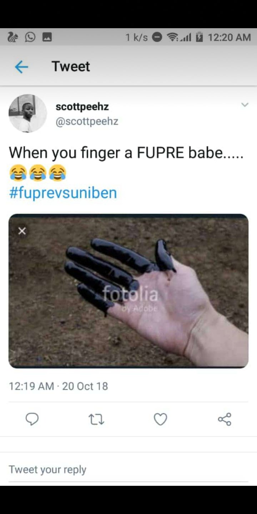Image resolution: width=257 pixels, height=514 pixels.
Task: Tap the Tweet header title
Action: [x=71, y=66]
